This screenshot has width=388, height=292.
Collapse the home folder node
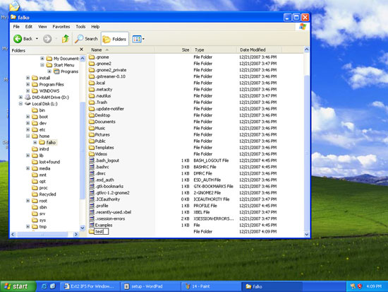tap(28, 136)
